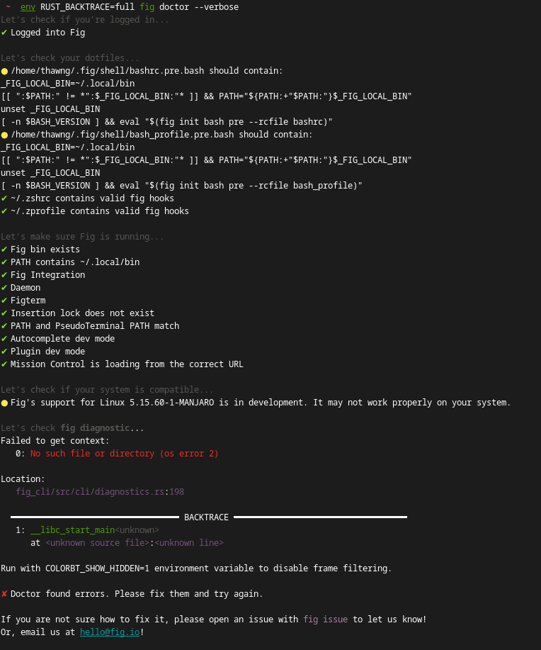The image size is (541, 650).
Task: Click eval line ending '--rcfile bashrc)"'
Action: tap(166, 122)
